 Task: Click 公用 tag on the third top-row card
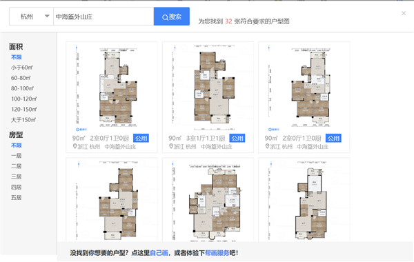point(333,139)
